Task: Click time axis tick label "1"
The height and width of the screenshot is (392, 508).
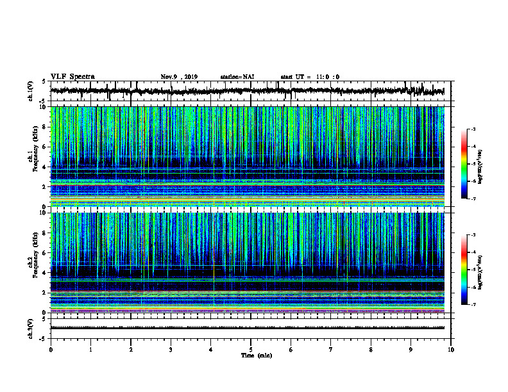Action: 90,350
